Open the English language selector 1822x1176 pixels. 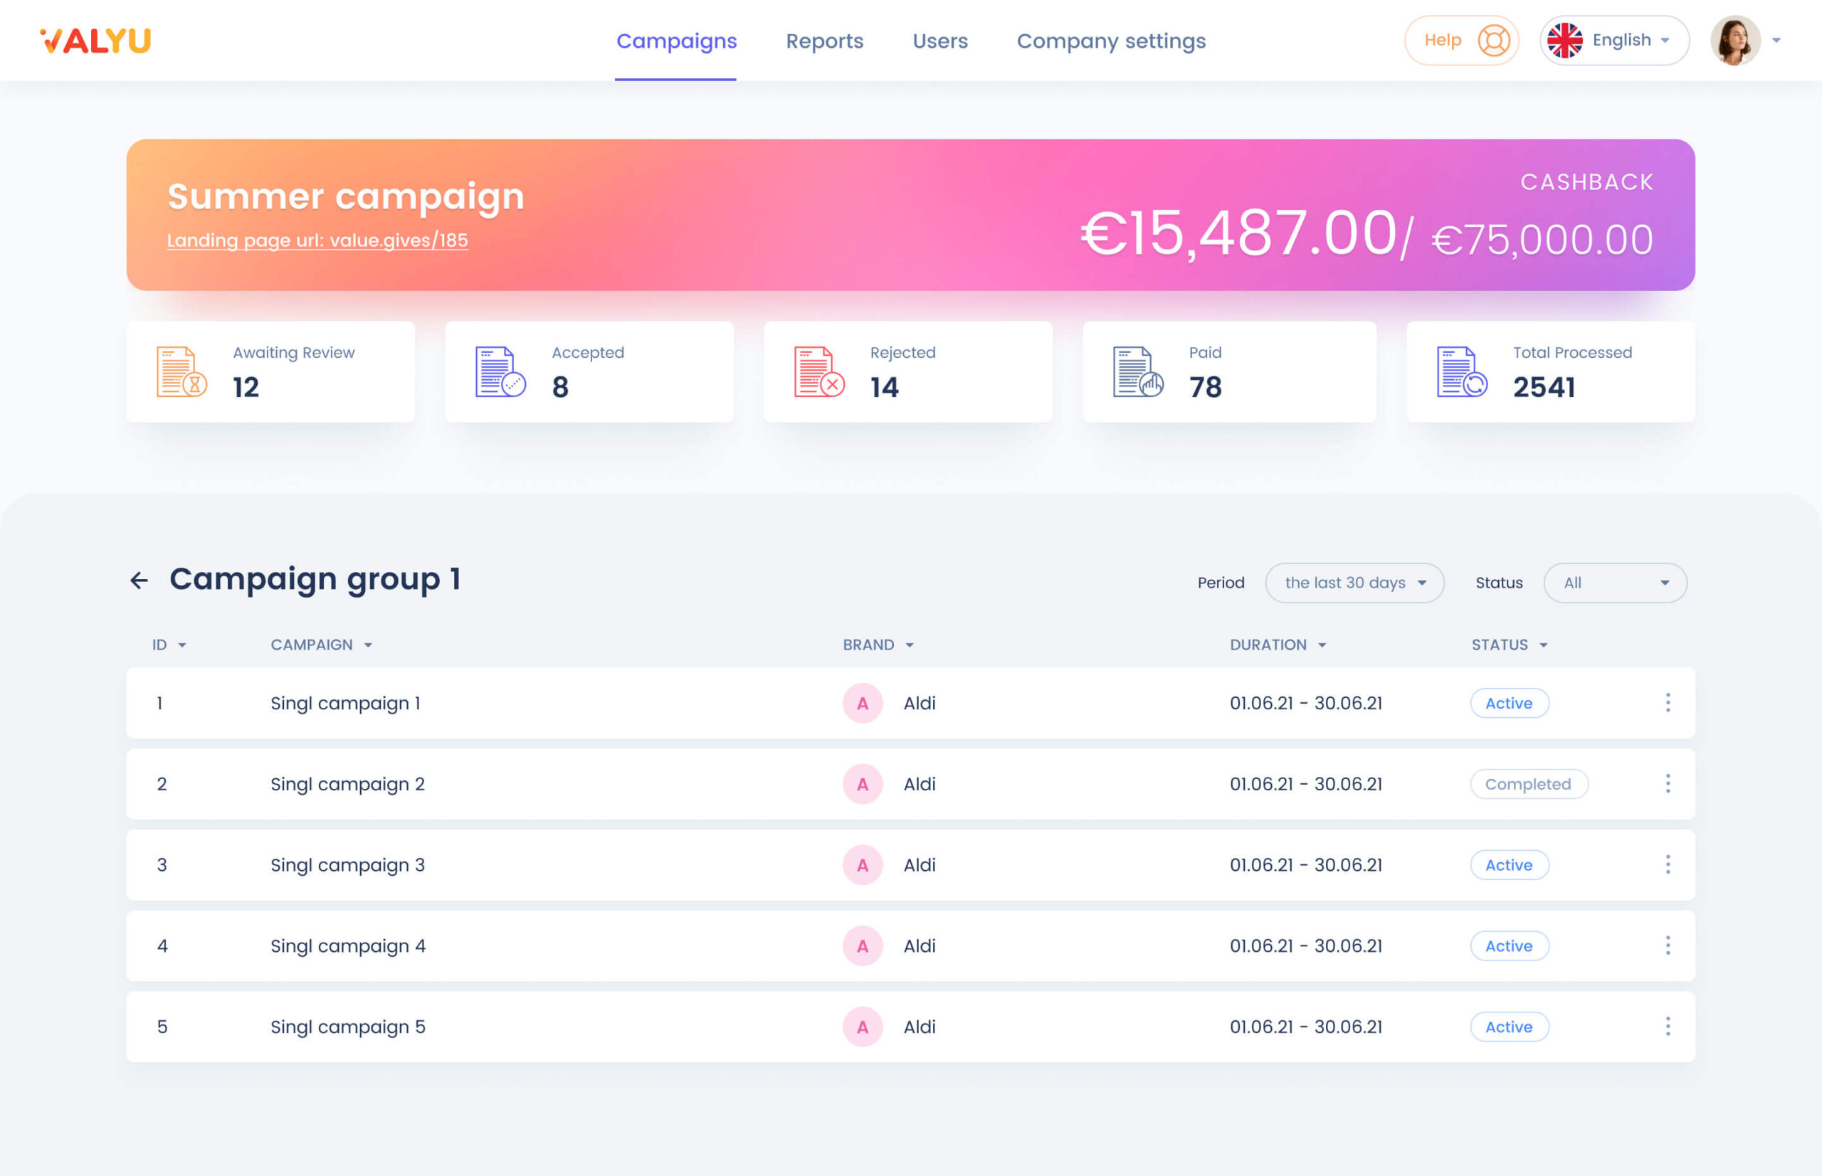click(x=1613, y=41)
